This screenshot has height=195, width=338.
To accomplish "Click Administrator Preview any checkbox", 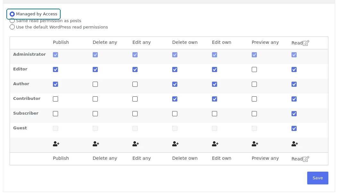I will click(254, 55).
